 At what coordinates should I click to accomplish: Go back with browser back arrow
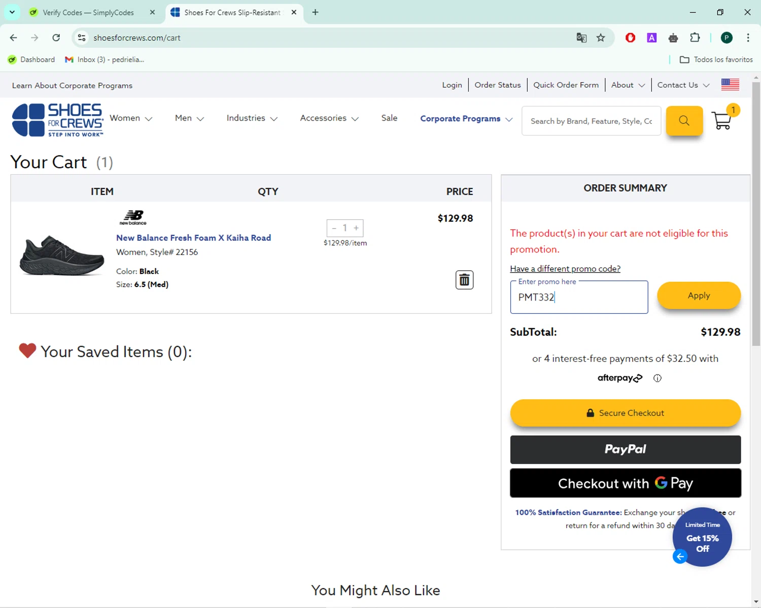[14, 37]
